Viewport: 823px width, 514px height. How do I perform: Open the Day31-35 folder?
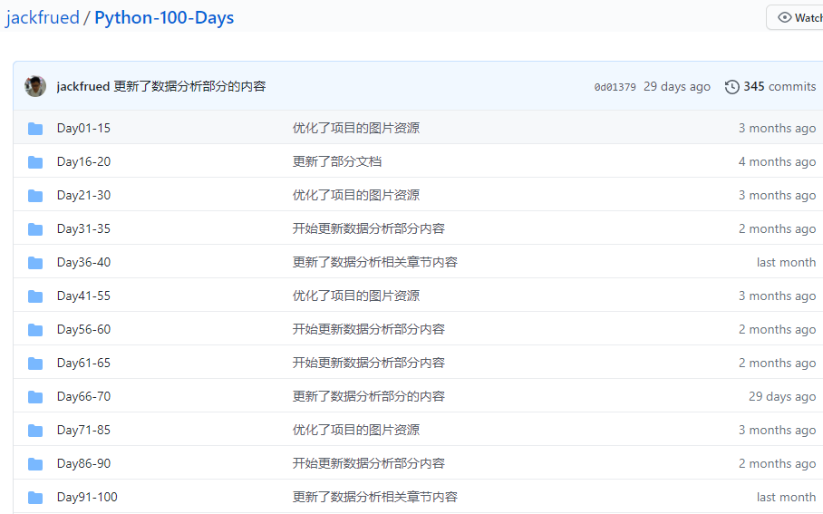pyautogui.click(x=83, y=229)
